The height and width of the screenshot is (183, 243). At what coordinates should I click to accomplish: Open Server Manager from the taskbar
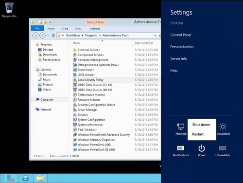(x=11, y=178)
